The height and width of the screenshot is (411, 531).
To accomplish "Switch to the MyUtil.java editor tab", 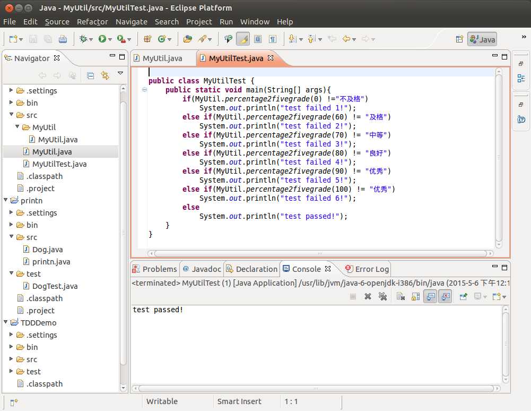I will (x=158, y=58).
